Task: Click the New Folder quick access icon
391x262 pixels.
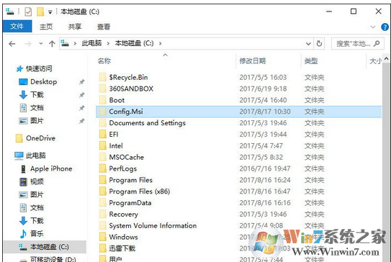Action: 40,12
